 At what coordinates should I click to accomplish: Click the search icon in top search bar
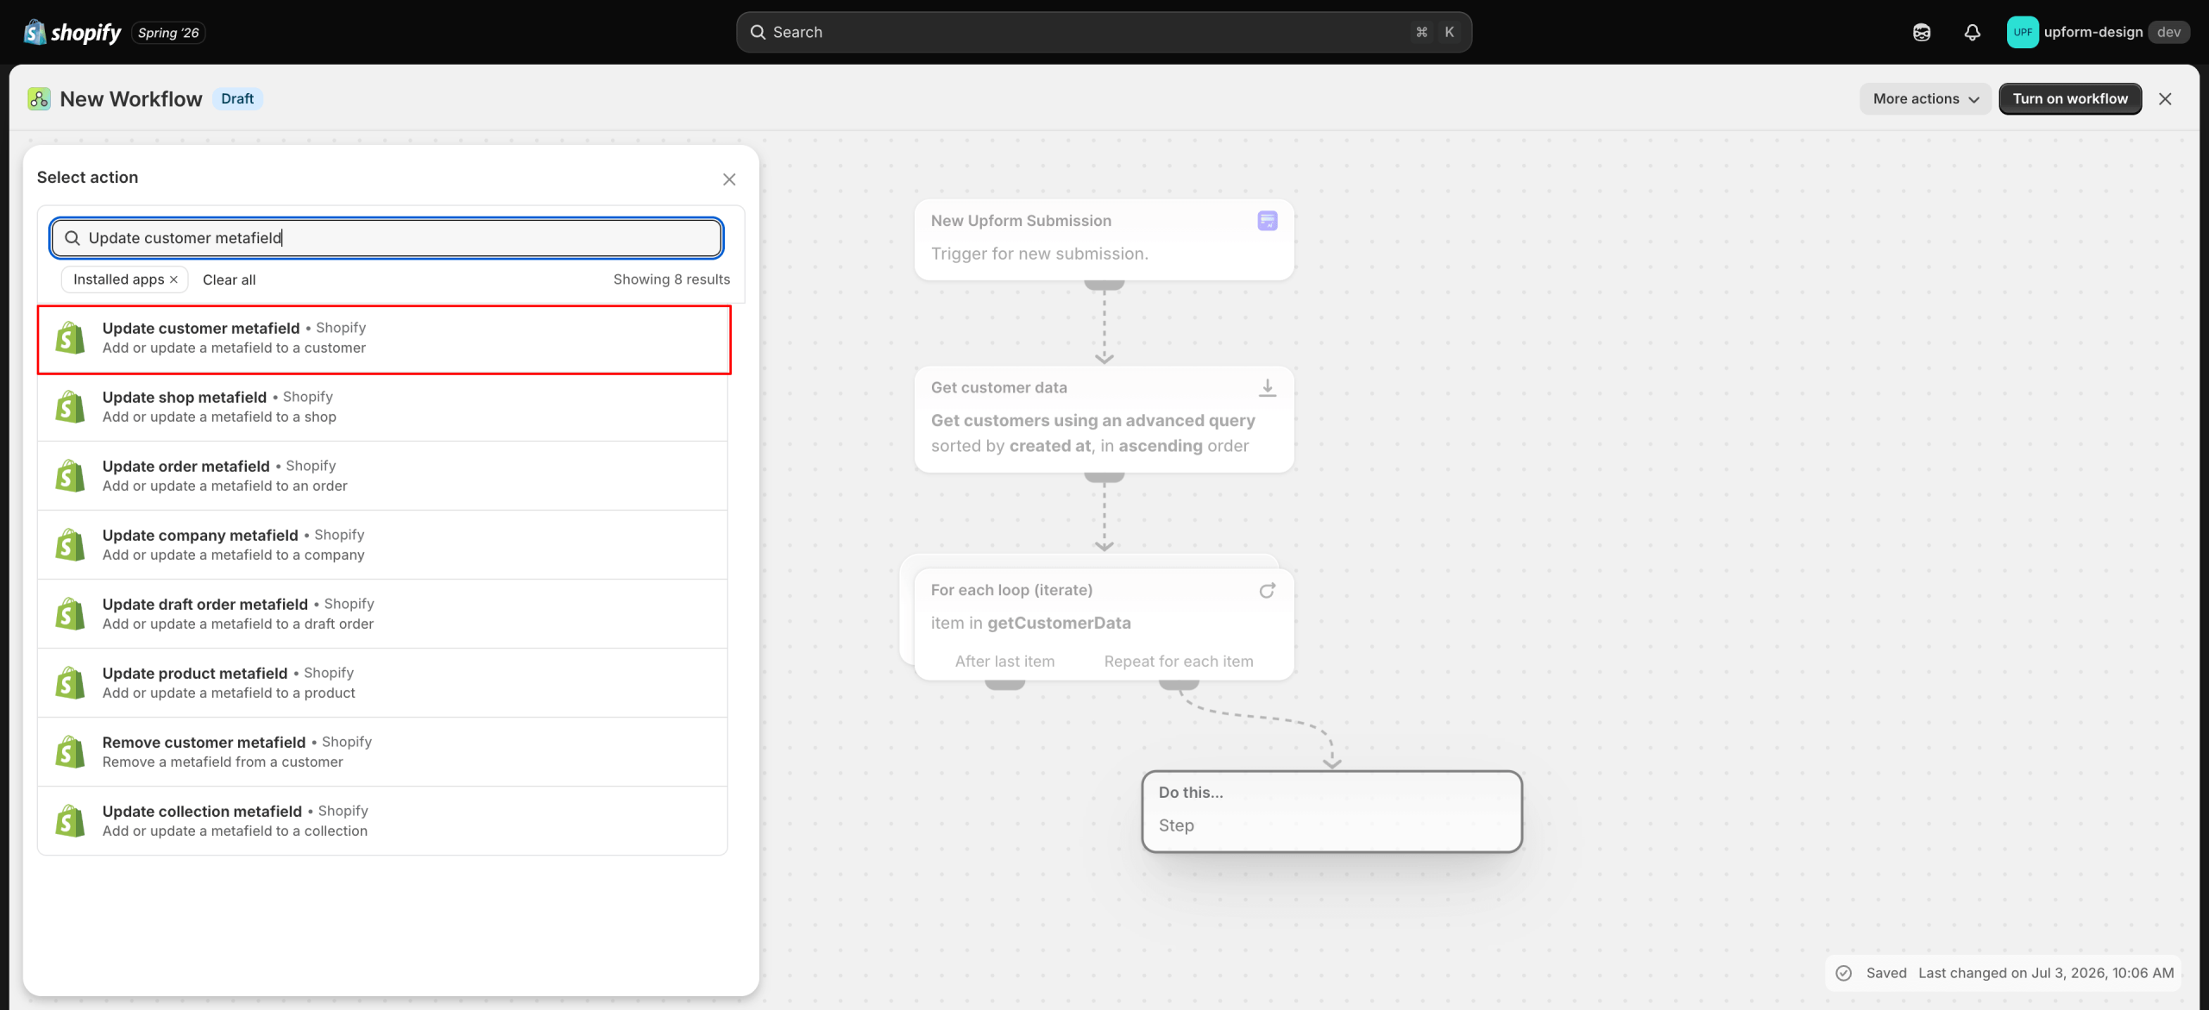point(758,33)
